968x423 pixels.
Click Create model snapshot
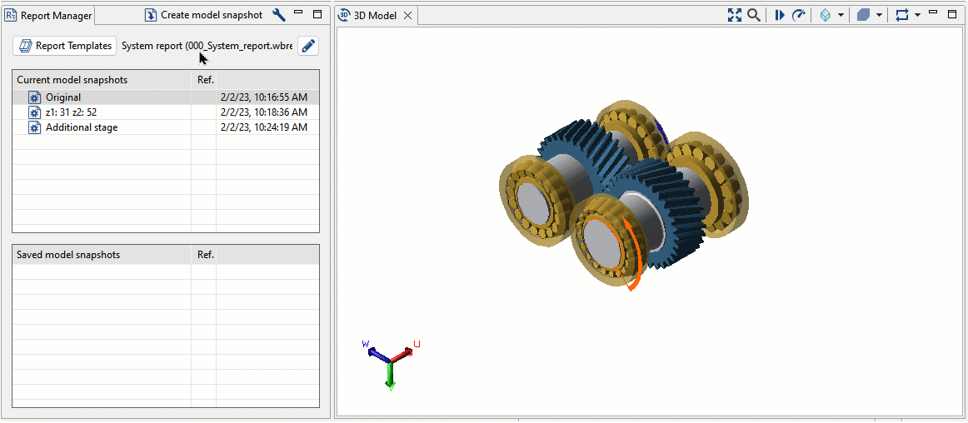pyautogui.click(x=204, y=15)
